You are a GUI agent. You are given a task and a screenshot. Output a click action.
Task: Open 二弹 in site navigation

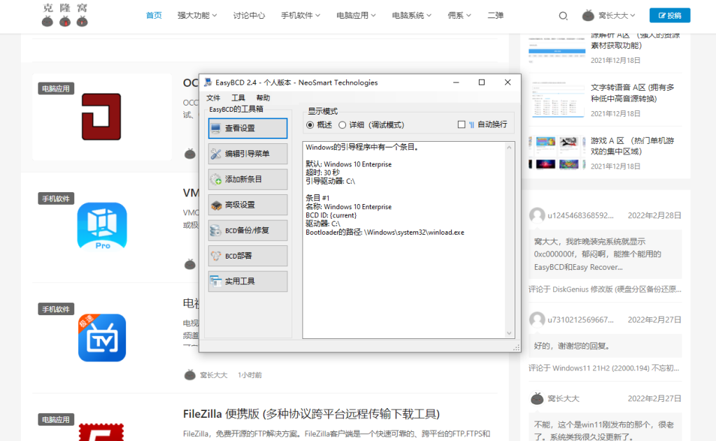(x=496, y=15)
